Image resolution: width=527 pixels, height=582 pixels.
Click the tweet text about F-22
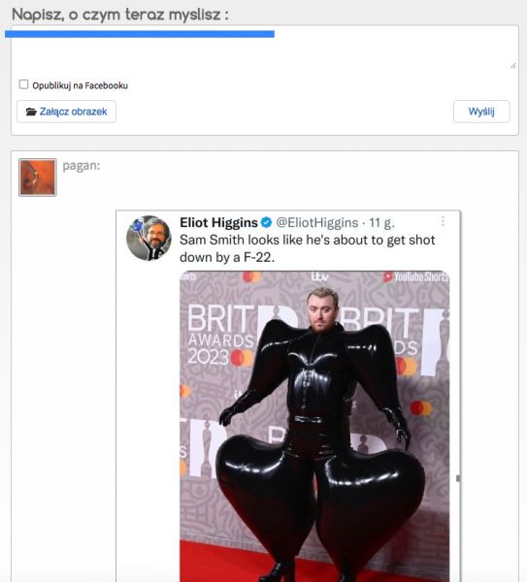coord(307,248)
